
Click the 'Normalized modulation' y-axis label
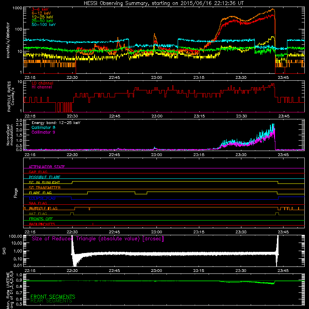[10, 135]
